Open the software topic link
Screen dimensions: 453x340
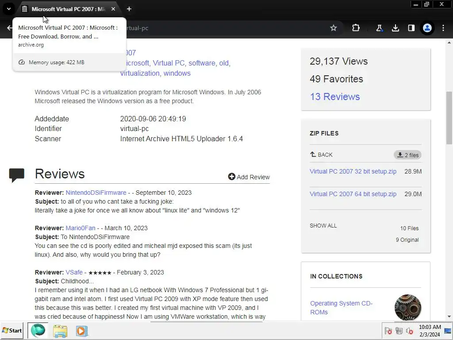click(x=202, y=63)
